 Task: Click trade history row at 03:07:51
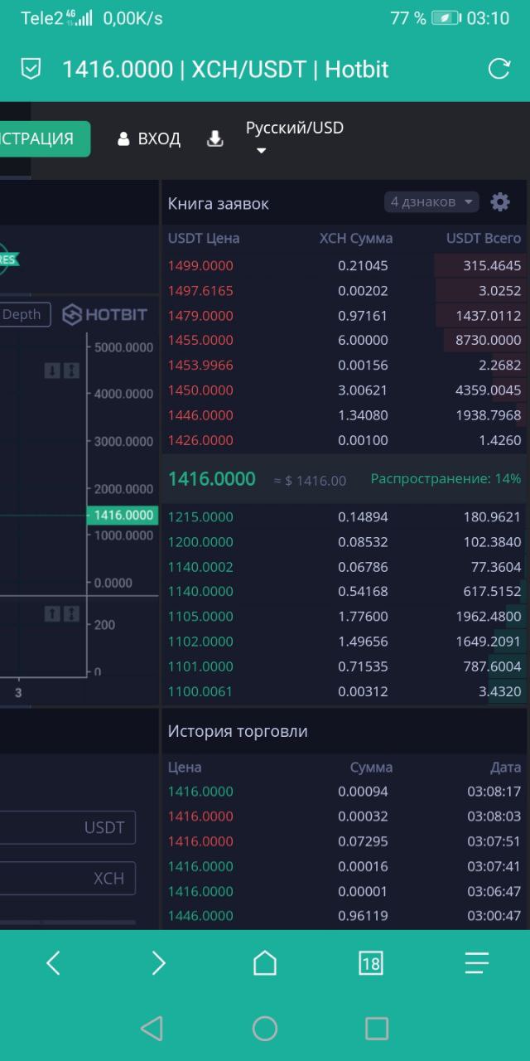click(x=344, y=841)
